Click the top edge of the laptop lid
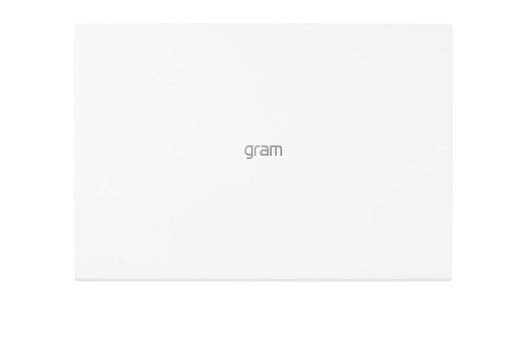 coord(263,24)
